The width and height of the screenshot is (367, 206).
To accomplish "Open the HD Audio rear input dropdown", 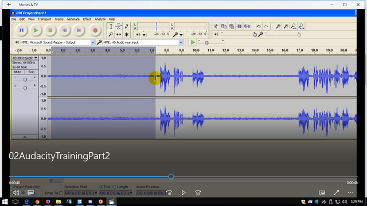I will coord(181,42).
